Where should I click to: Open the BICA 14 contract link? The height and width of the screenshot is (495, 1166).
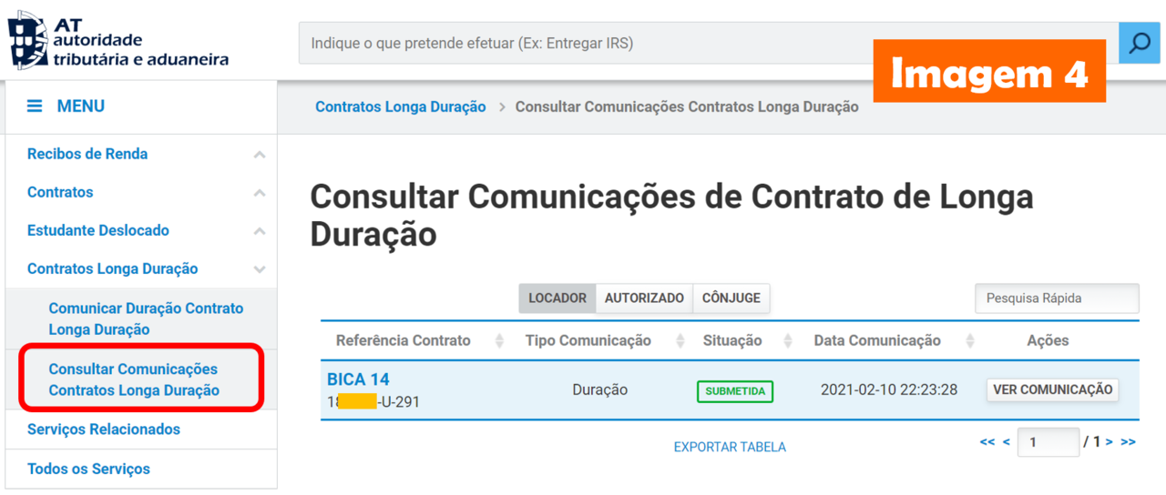coord(358,379)
